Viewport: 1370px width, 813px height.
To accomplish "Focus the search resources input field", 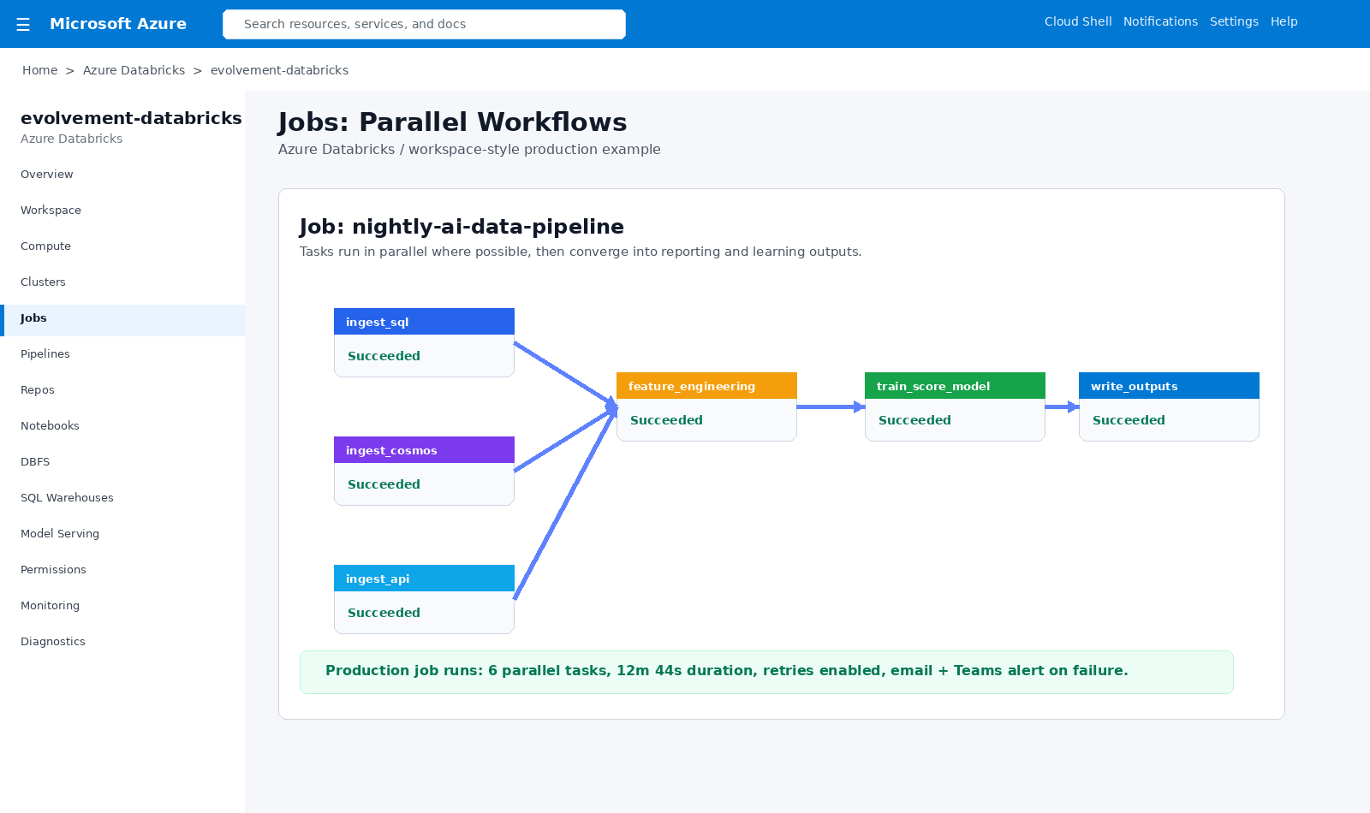I will (x=424, y=24).
